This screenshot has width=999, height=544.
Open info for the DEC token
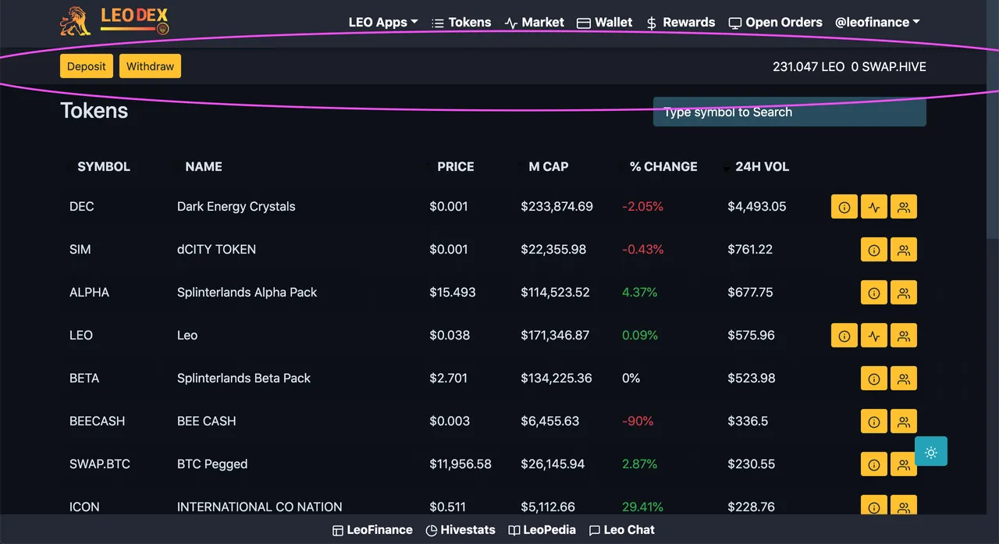click(x=844, y=207)
